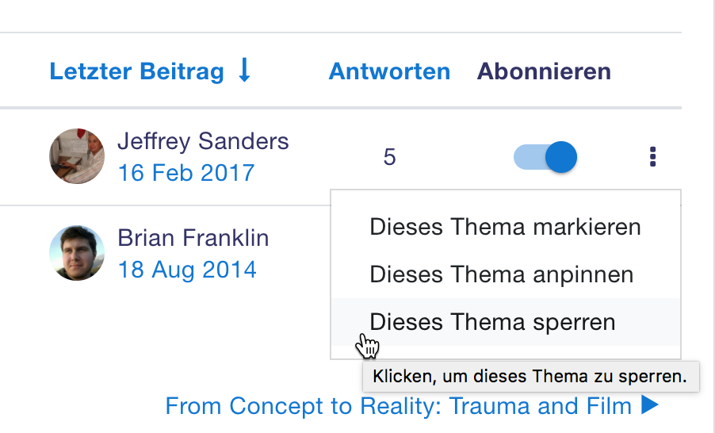
Task: Click the triangle arrow after Trauma and Film
Action: coord(650,406)
